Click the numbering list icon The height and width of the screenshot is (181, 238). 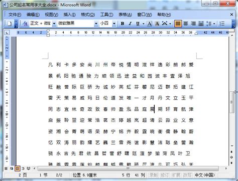(x=222, y=24)
